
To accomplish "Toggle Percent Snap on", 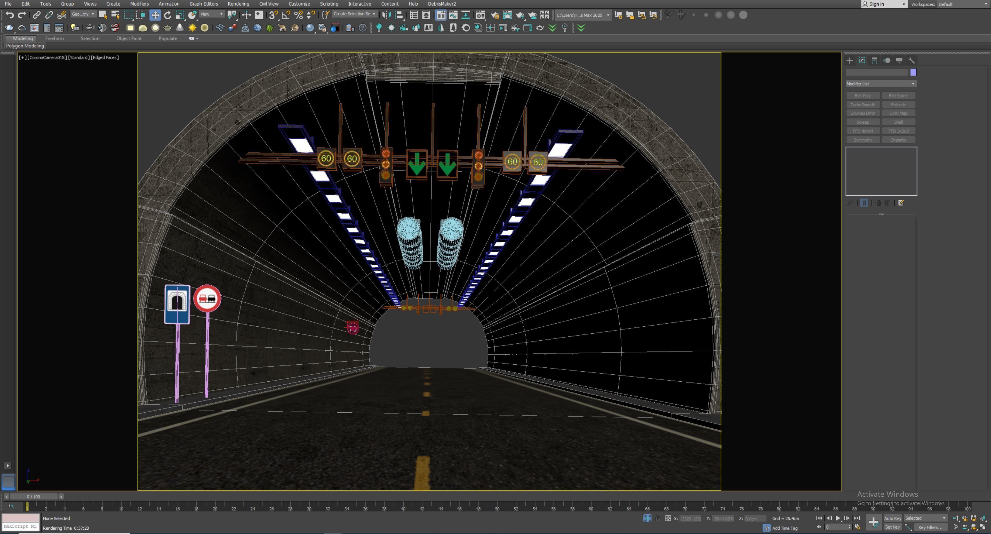I will (x=298, y=15).
